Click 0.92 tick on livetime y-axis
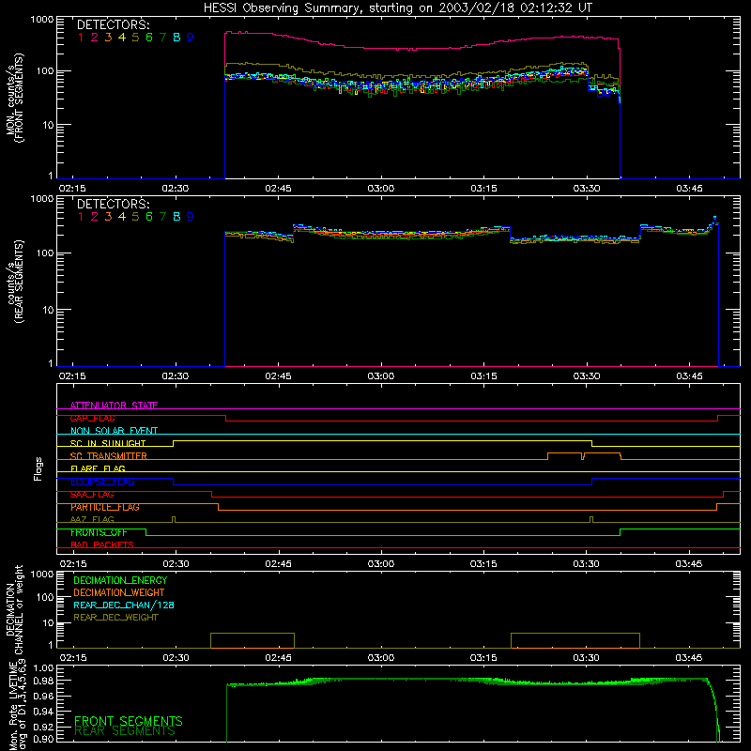The image size is (751, 751). click(43, 726)
